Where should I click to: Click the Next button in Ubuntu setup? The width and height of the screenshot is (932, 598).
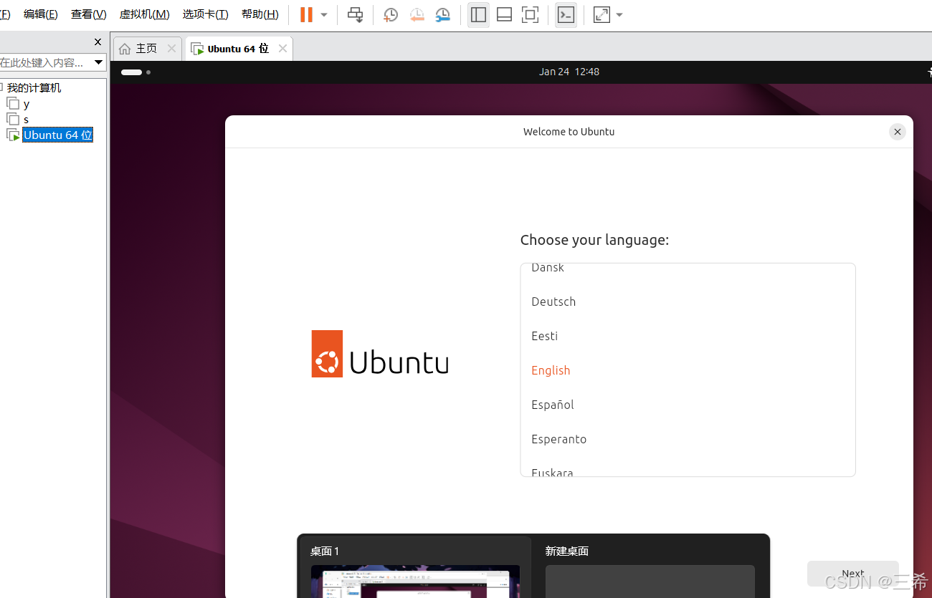click(852, 573)
